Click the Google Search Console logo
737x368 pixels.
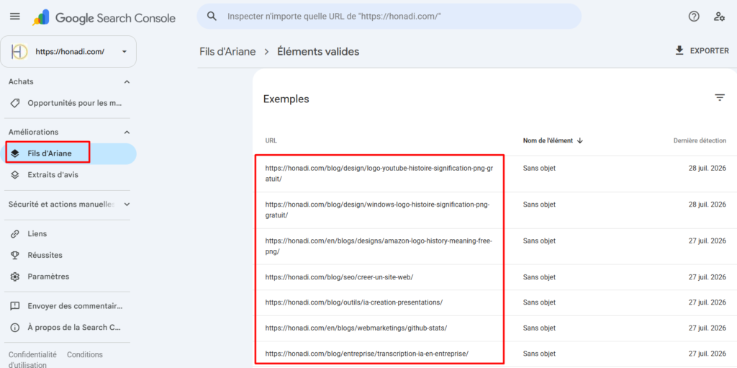tap(104, 18)
